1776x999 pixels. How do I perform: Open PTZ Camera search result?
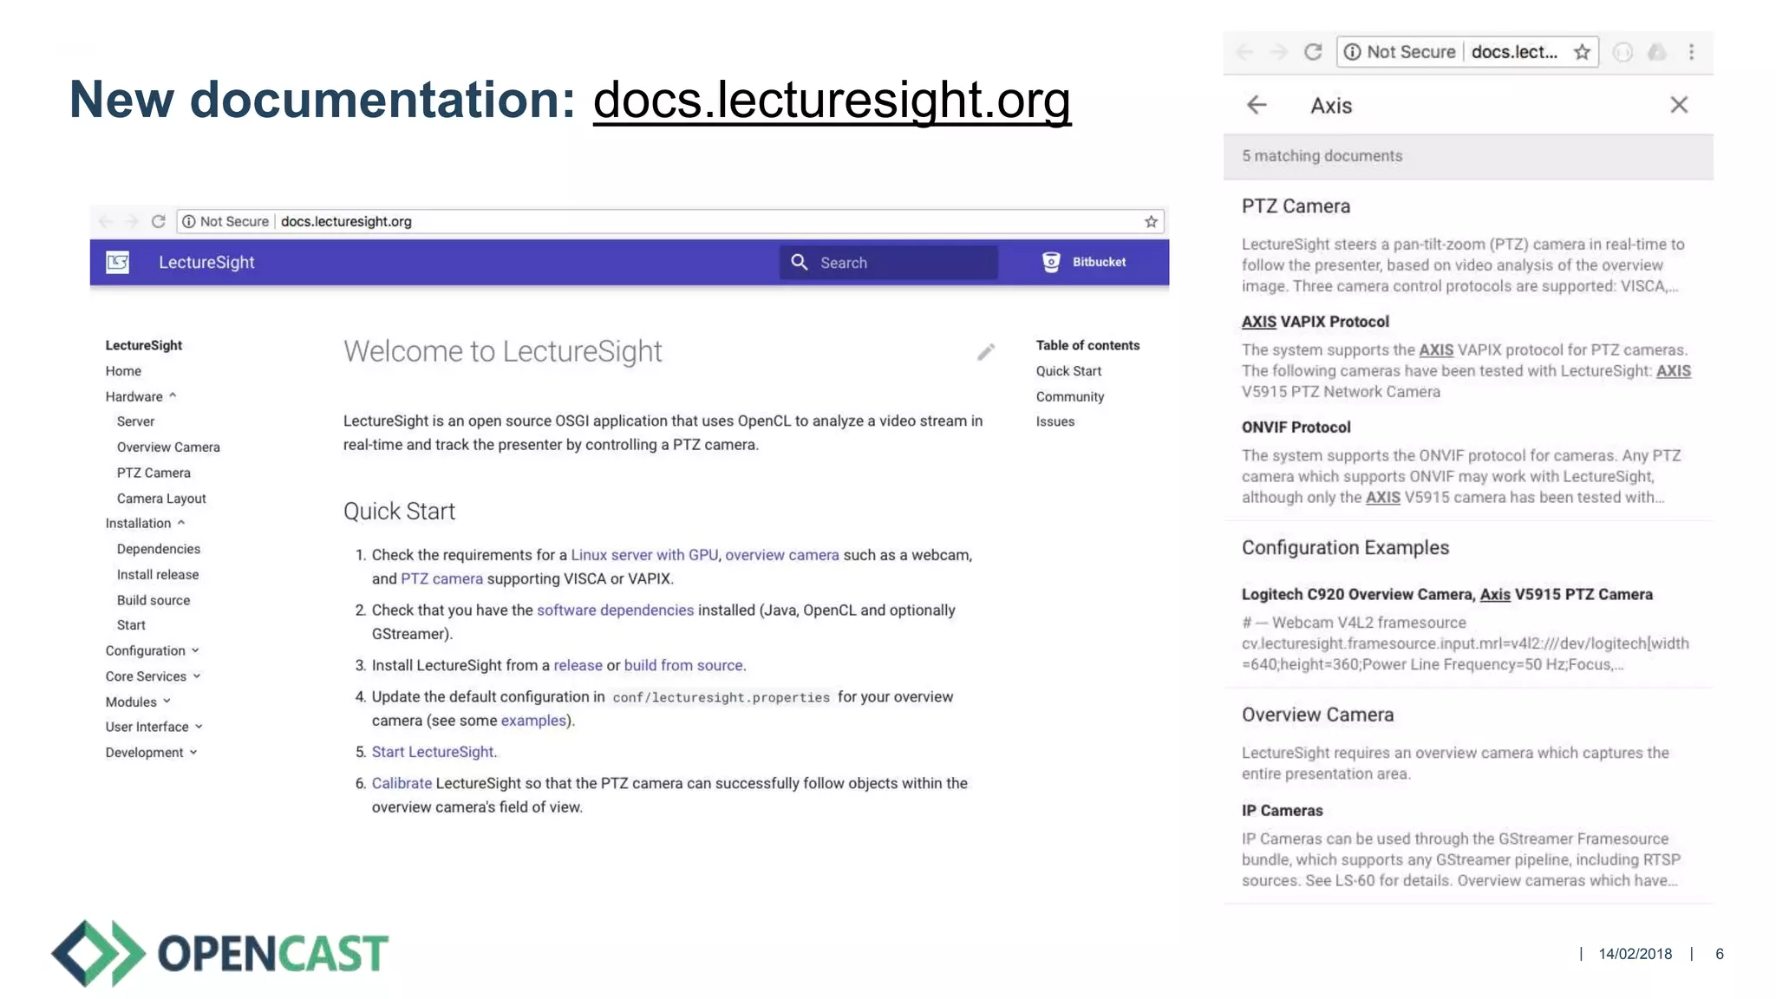click(1296, 206)
